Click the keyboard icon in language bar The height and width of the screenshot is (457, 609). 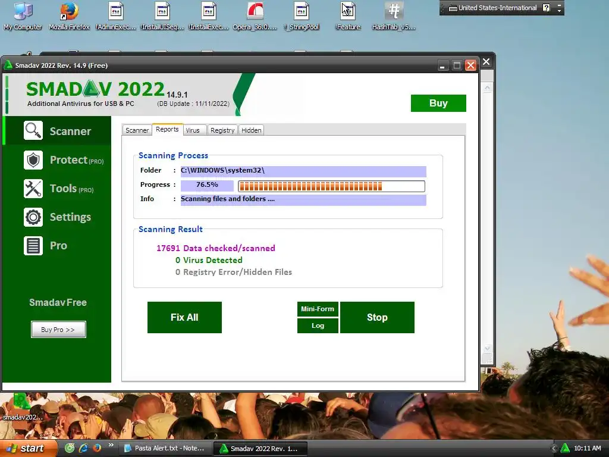pyautogui.click(x=453, y=8)
